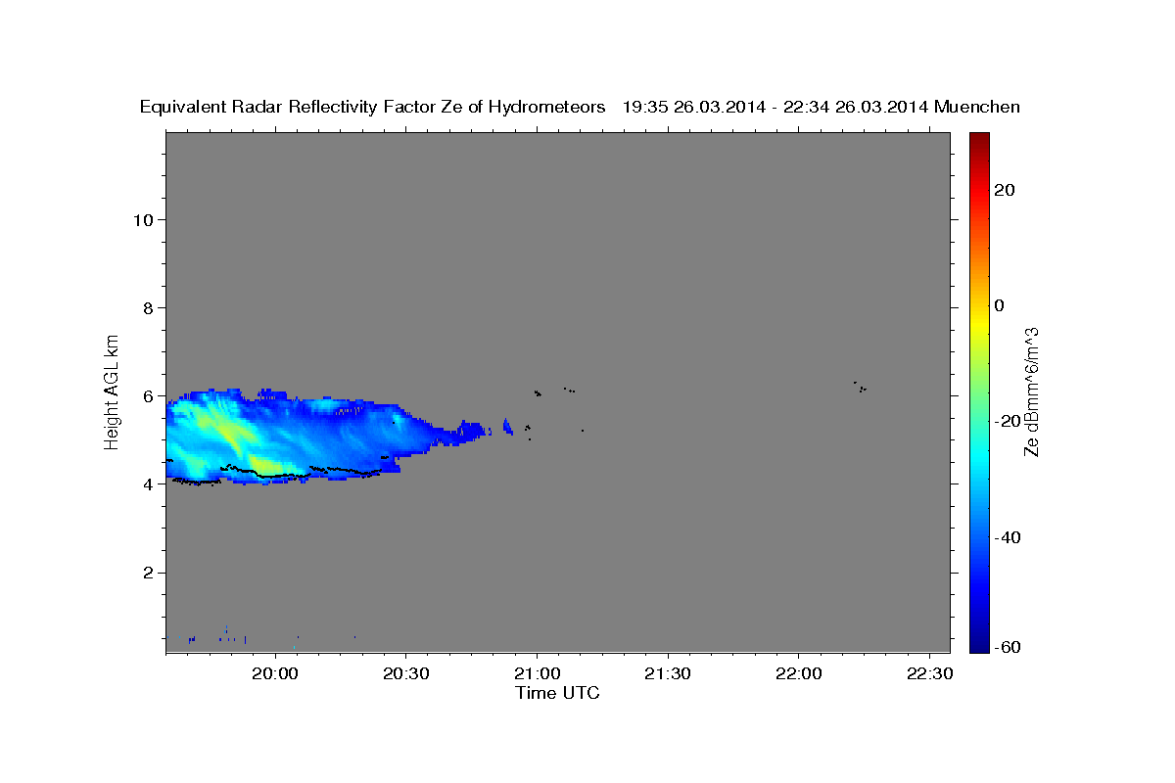The width and height of the screenshot is (1175, 783).
Task: Click the colorbar label '0'
Action: [999, 305]
